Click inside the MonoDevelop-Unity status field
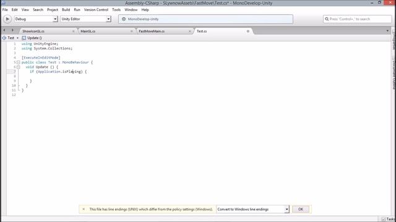The height and width of the screenshot is (222, 396). coord(205,19)
